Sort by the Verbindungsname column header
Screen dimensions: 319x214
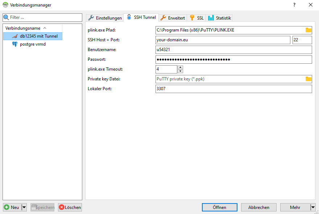(33, 28)
